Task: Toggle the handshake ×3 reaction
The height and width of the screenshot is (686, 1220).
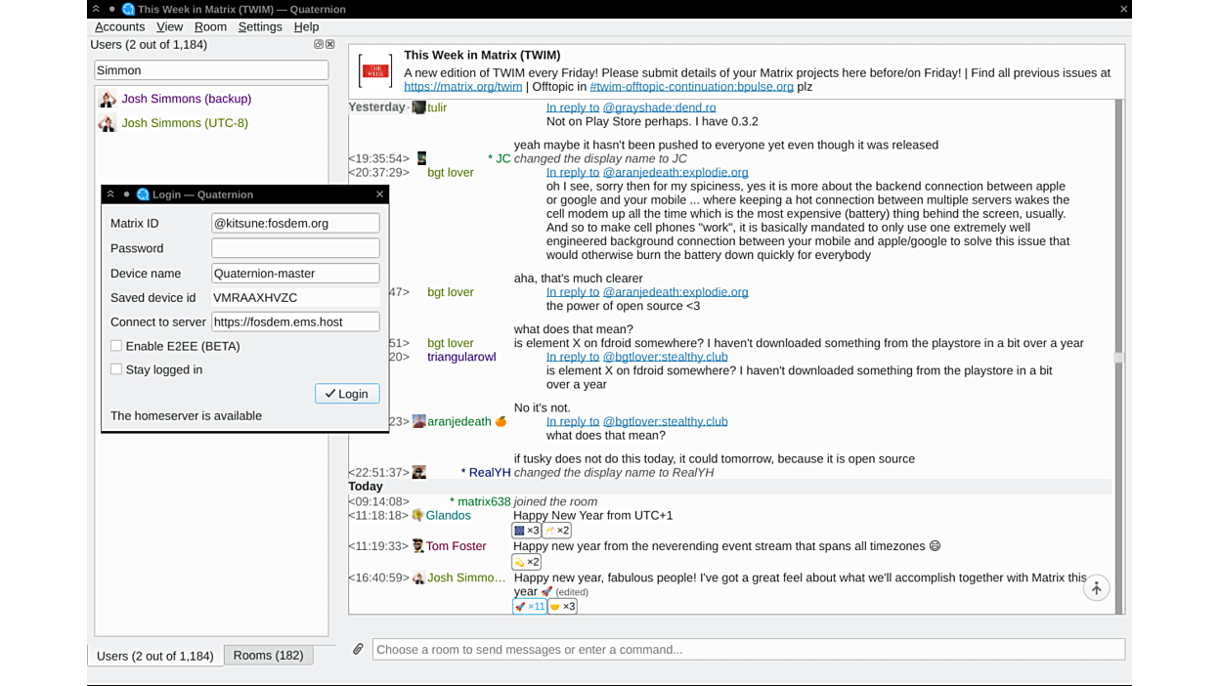Action: pos(562,607)
